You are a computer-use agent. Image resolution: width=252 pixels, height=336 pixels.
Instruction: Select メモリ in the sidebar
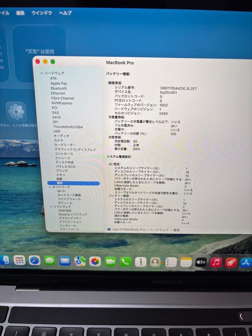61,175
